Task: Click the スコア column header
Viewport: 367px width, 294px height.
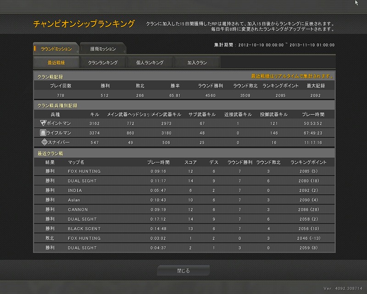Action: 190,162
